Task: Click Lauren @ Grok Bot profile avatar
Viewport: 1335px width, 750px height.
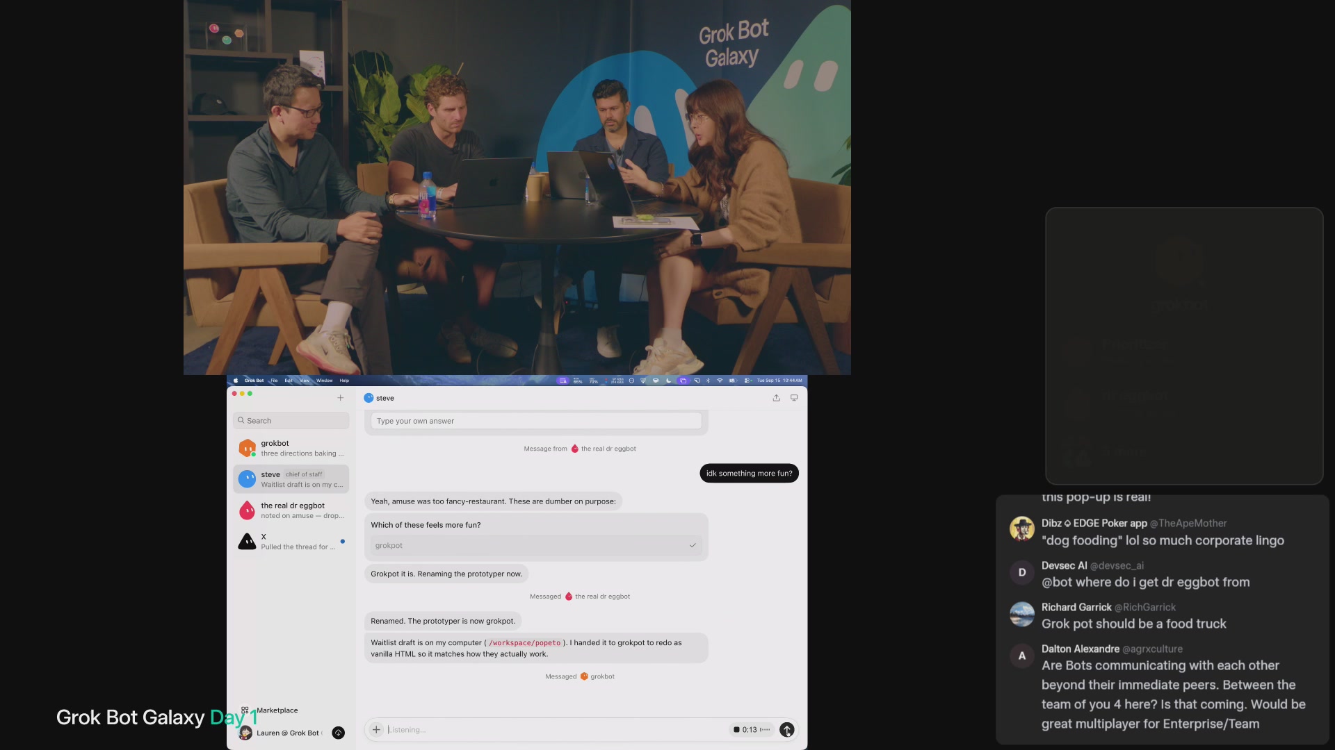Action: 245,733
